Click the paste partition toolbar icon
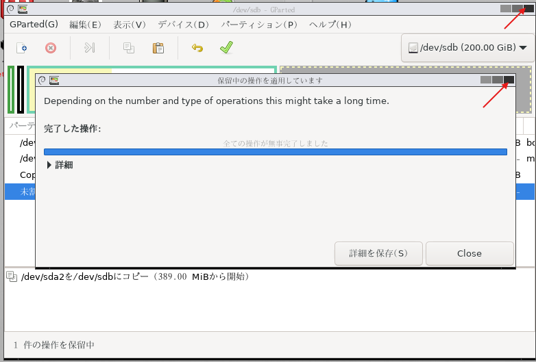This screenshot has width=536, height=362. tap(158, 48)
